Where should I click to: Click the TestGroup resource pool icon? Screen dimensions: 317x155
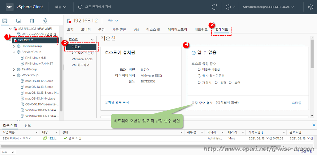(x=19, y=69)
